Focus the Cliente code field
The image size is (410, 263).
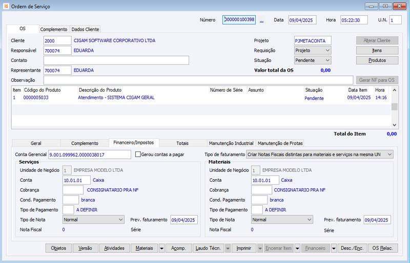57,40
